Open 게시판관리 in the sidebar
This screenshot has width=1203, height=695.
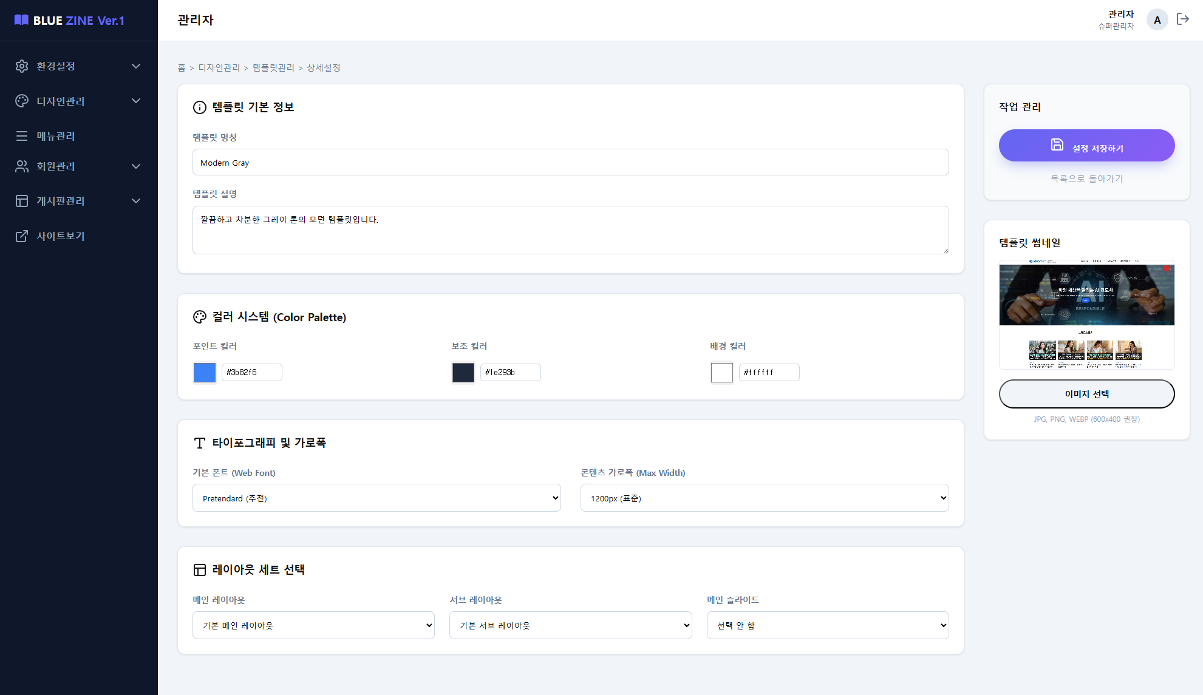[79, 201]
